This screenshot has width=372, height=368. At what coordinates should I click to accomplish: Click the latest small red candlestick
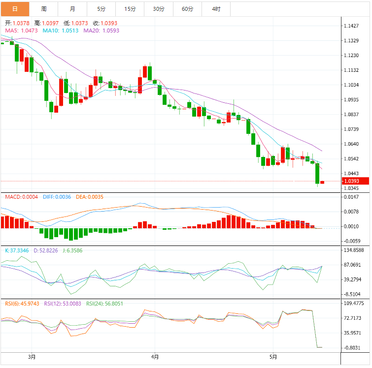(x=322, y=182)
